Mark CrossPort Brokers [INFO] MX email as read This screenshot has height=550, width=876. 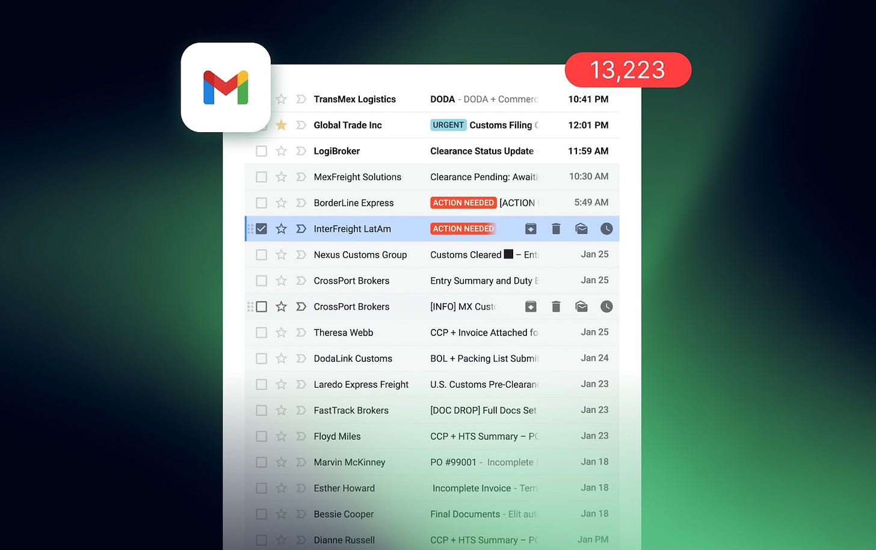tap(581, 307)
